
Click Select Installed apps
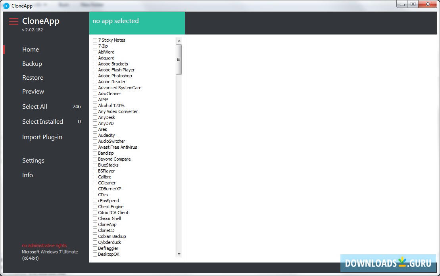pyautogui.click(x=42, y=122)
